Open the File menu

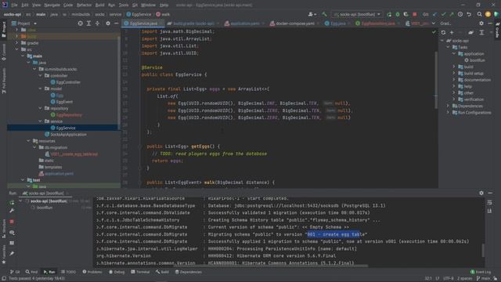[x=14, y=5]
